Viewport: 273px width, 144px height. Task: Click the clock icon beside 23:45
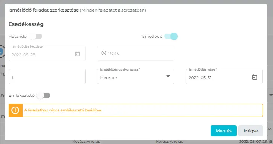[103, 53]
